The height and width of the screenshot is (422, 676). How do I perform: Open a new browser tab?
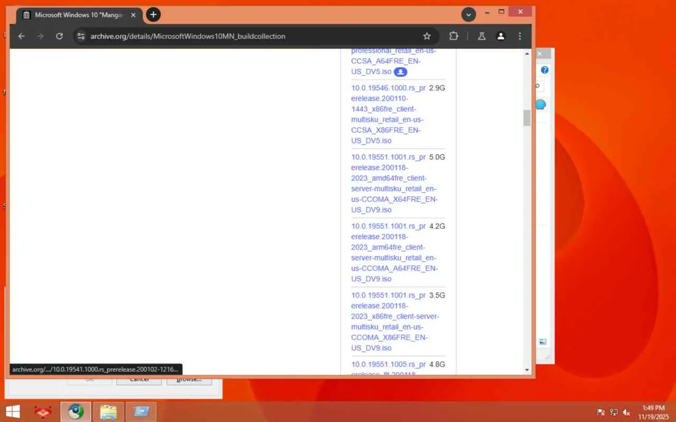coord(153,15)
